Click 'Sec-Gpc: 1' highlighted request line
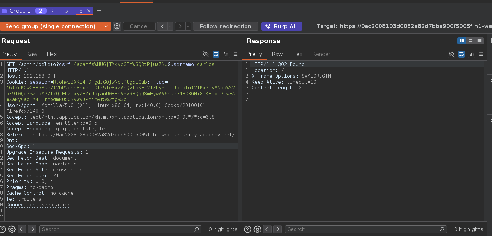Image resolution: width=492 pixels, height=236 pixels. (x=21, y=146)
